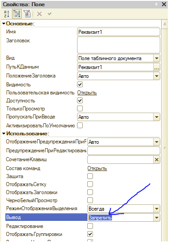The width and height of the screenshot is (170, 244).
Task: Check the ОтображатьСетку checkbox
Action: coord(90,184)
